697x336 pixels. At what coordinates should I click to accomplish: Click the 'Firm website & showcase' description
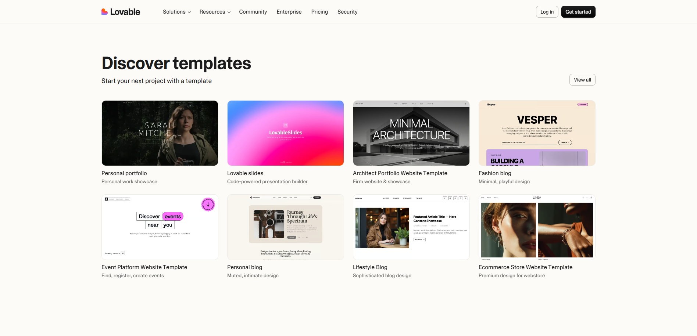pyautogui.click(x=382, y=182)
